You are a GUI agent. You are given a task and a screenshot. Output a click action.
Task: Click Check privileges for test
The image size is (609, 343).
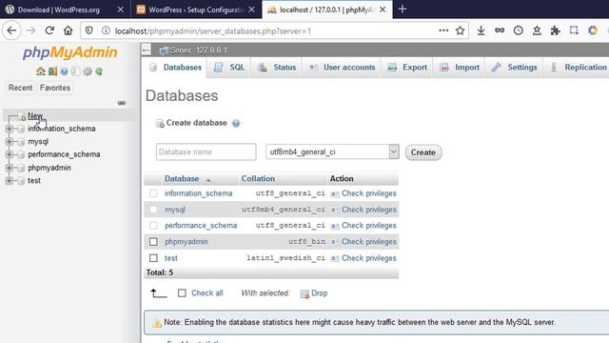[x=368, y=258]
